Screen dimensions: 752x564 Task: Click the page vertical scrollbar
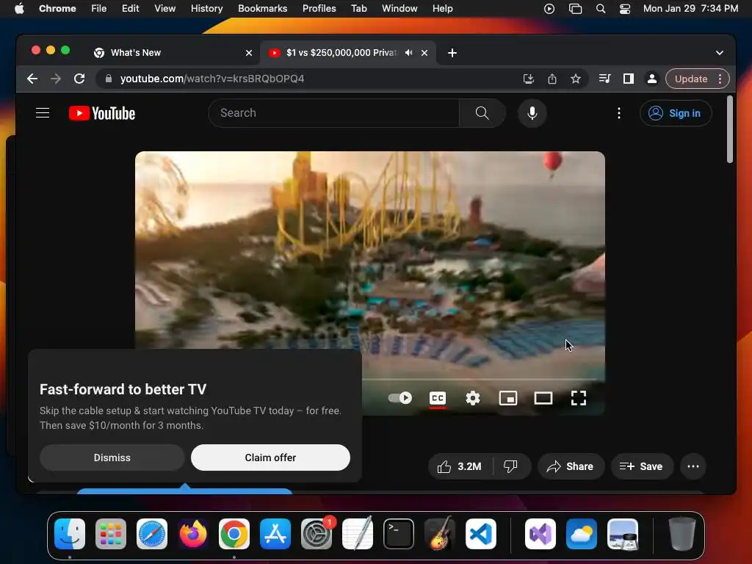(x=729, y=129)
